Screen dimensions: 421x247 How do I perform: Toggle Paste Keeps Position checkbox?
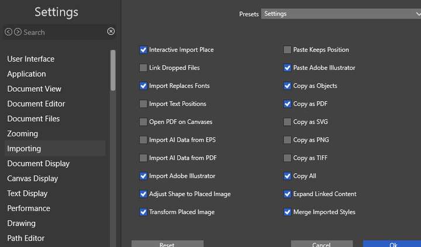click(287, 50)
